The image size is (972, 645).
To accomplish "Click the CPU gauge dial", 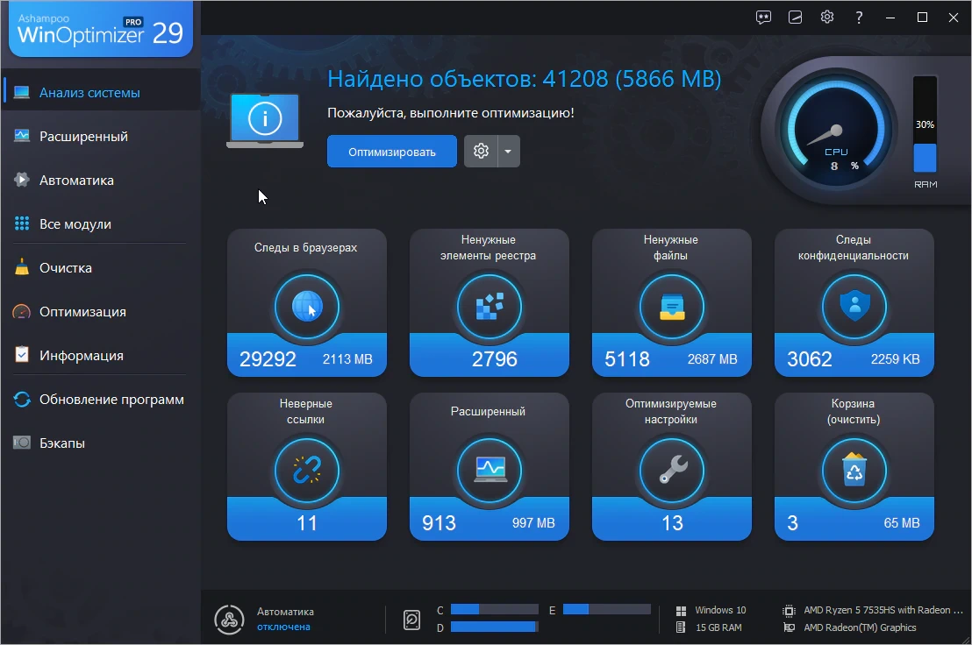I will (836, 130).
